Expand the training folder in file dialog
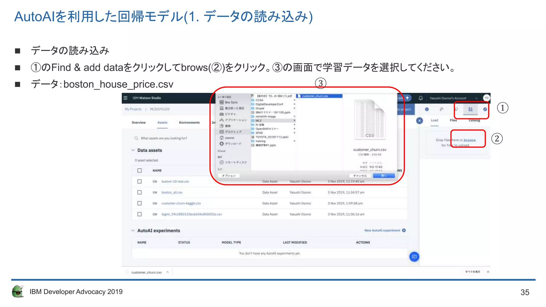This screenshot has height=307, width=546. click(295, 141)
